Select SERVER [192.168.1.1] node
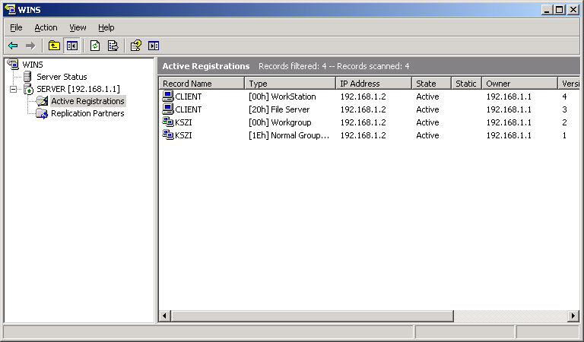 78,89
